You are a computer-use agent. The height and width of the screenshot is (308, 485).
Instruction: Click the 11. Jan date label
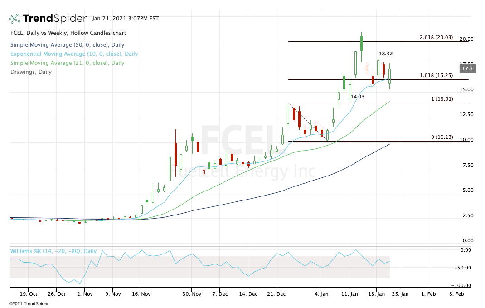349,294
